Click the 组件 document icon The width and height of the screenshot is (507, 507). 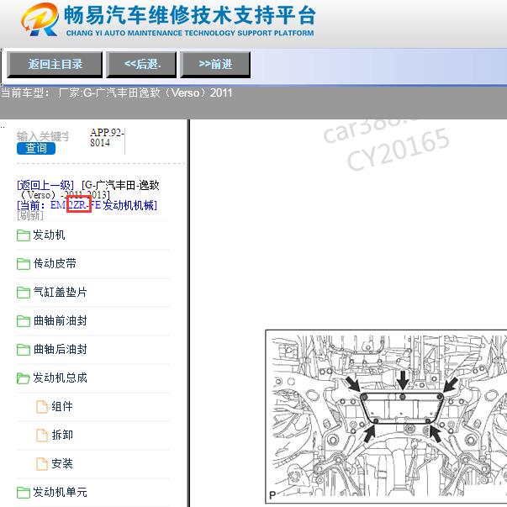[x=42, y=407]
